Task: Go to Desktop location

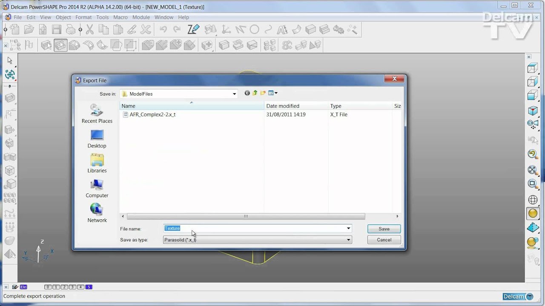Action: point(97,139)
